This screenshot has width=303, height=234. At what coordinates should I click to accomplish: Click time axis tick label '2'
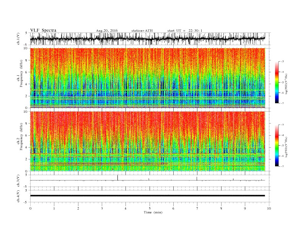tap(78, 208)
